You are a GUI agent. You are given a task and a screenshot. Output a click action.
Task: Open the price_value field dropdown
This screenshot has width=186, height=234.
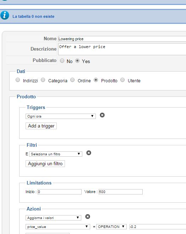[58, 227]
